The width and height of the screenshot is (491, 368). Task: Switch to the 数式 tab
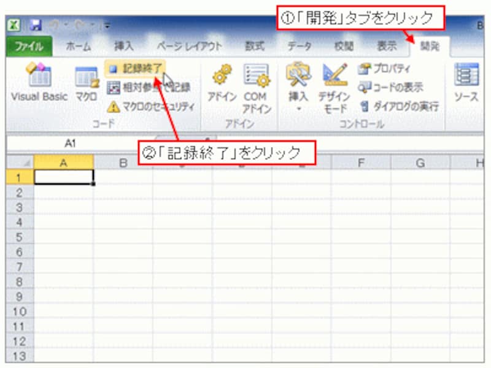tap(255, 47)
